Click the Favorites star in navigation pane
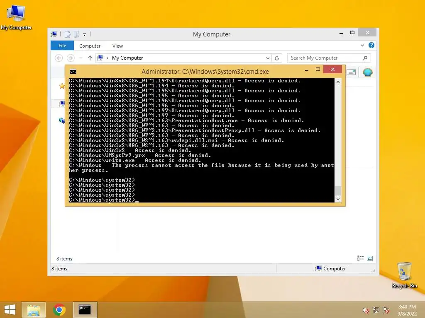The width and height of the screenshot is (425, 318). (x=62, y=86)
